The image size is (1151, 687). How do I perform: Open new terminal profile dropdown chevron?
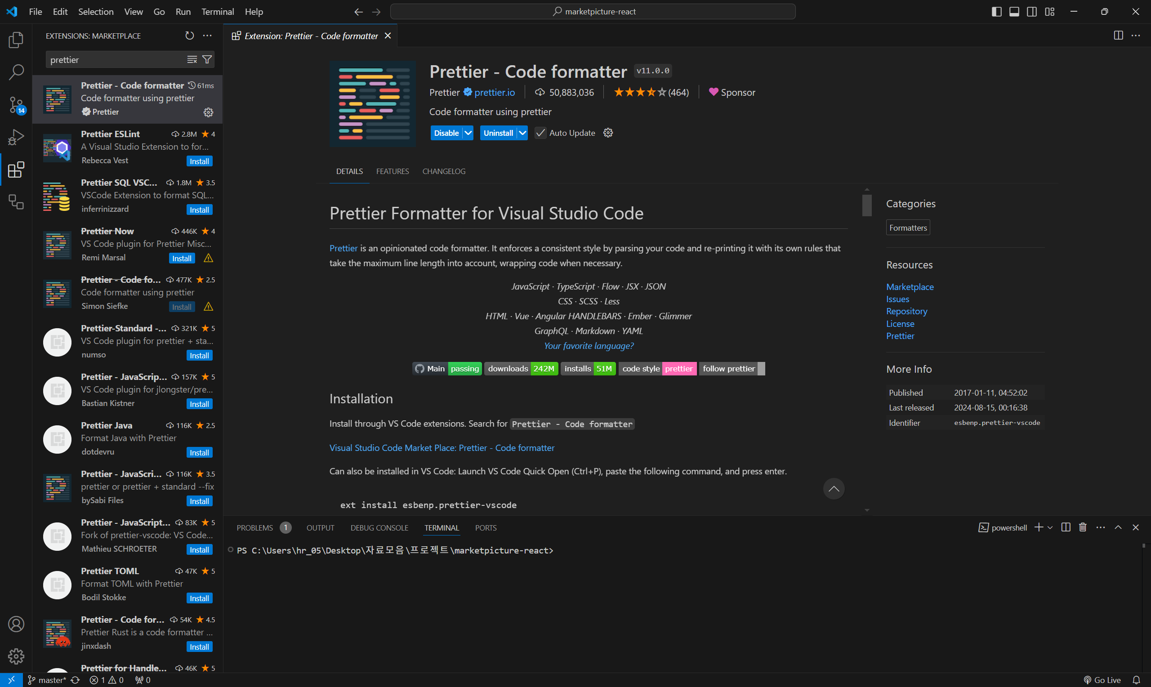coord(1050,527)
